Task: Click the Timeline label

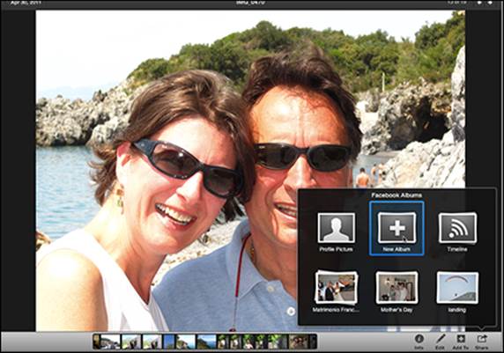Action: (457, 249)
